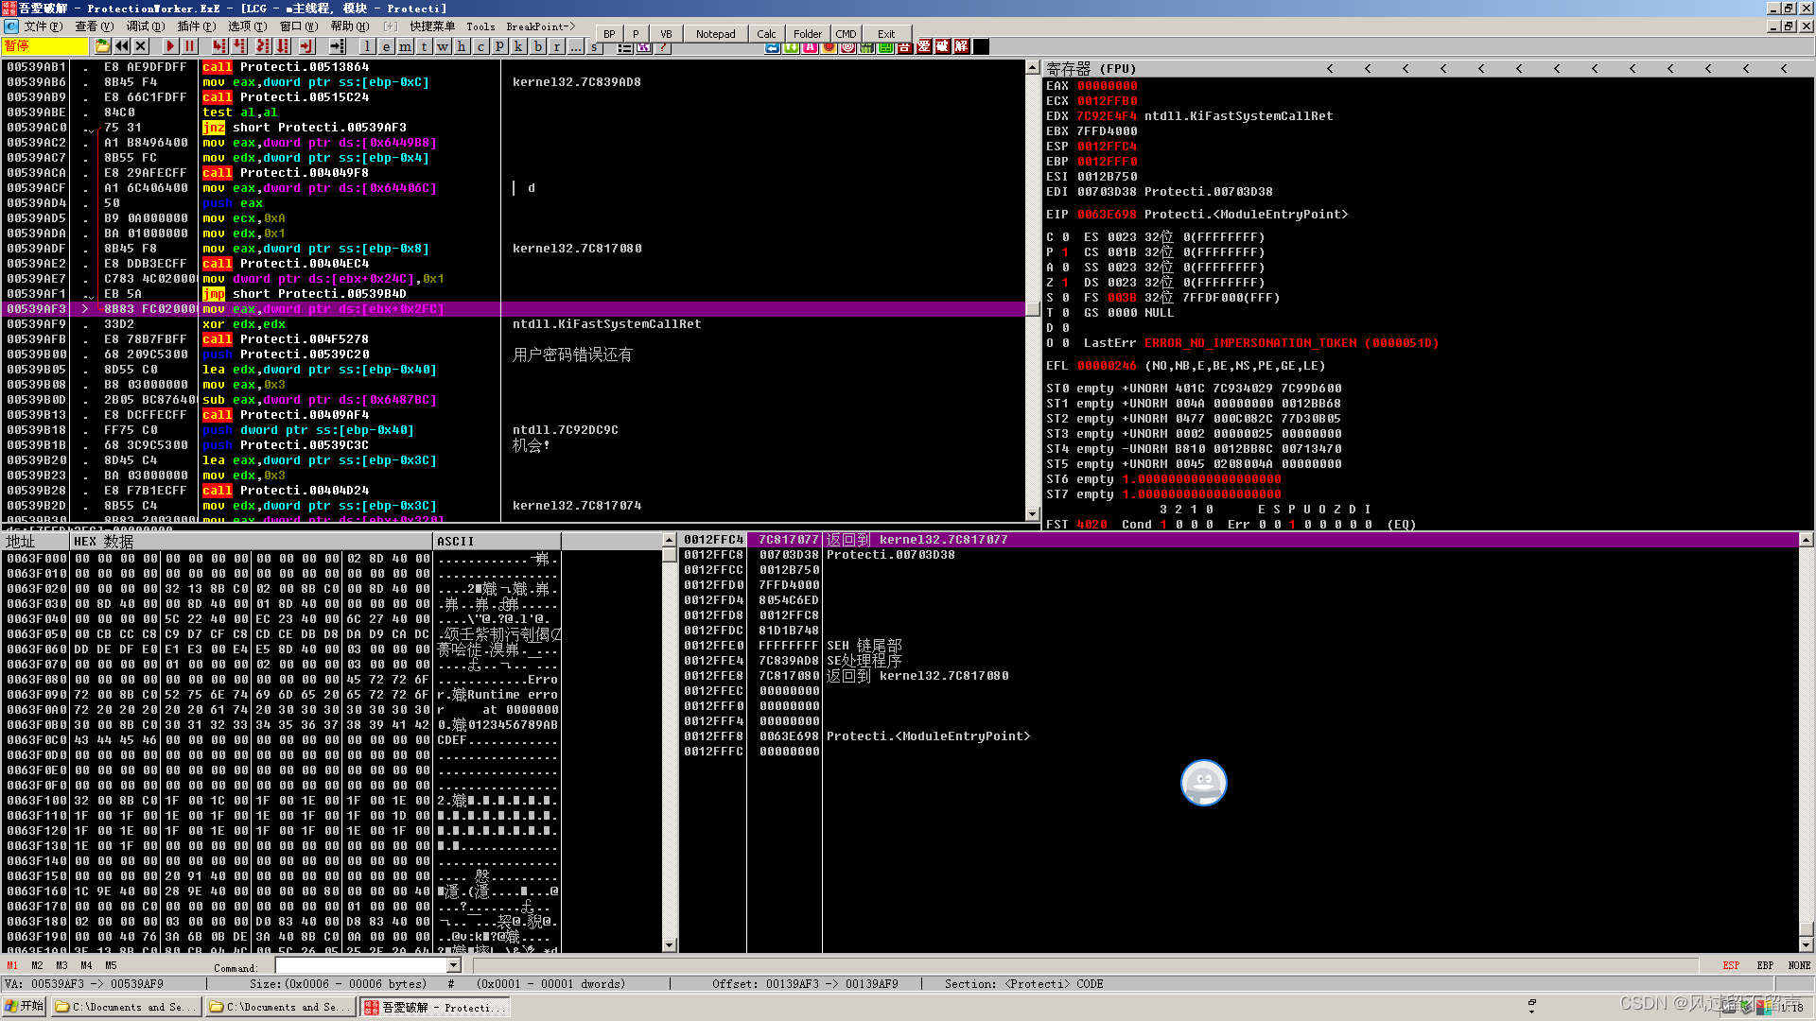
Task: Open the source window with the 's' icon
Action: tap(594, 47)
